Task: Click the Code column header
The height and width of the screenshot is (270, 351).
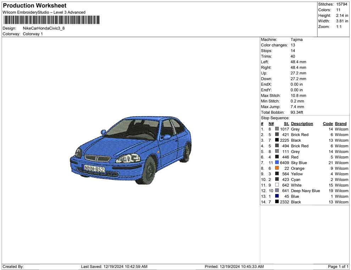Action: (328, 123)
